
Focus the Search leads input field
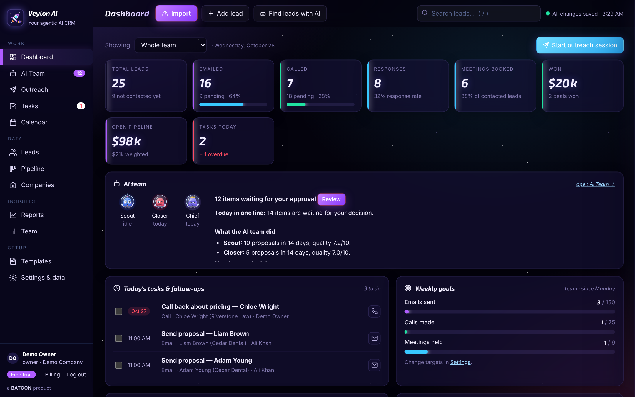tap(479, 14)
